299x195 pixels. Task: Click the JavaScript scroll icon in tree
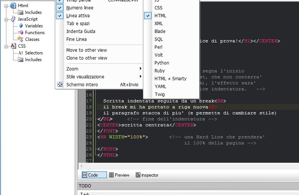pyautogui.click(x=13, y=19)
